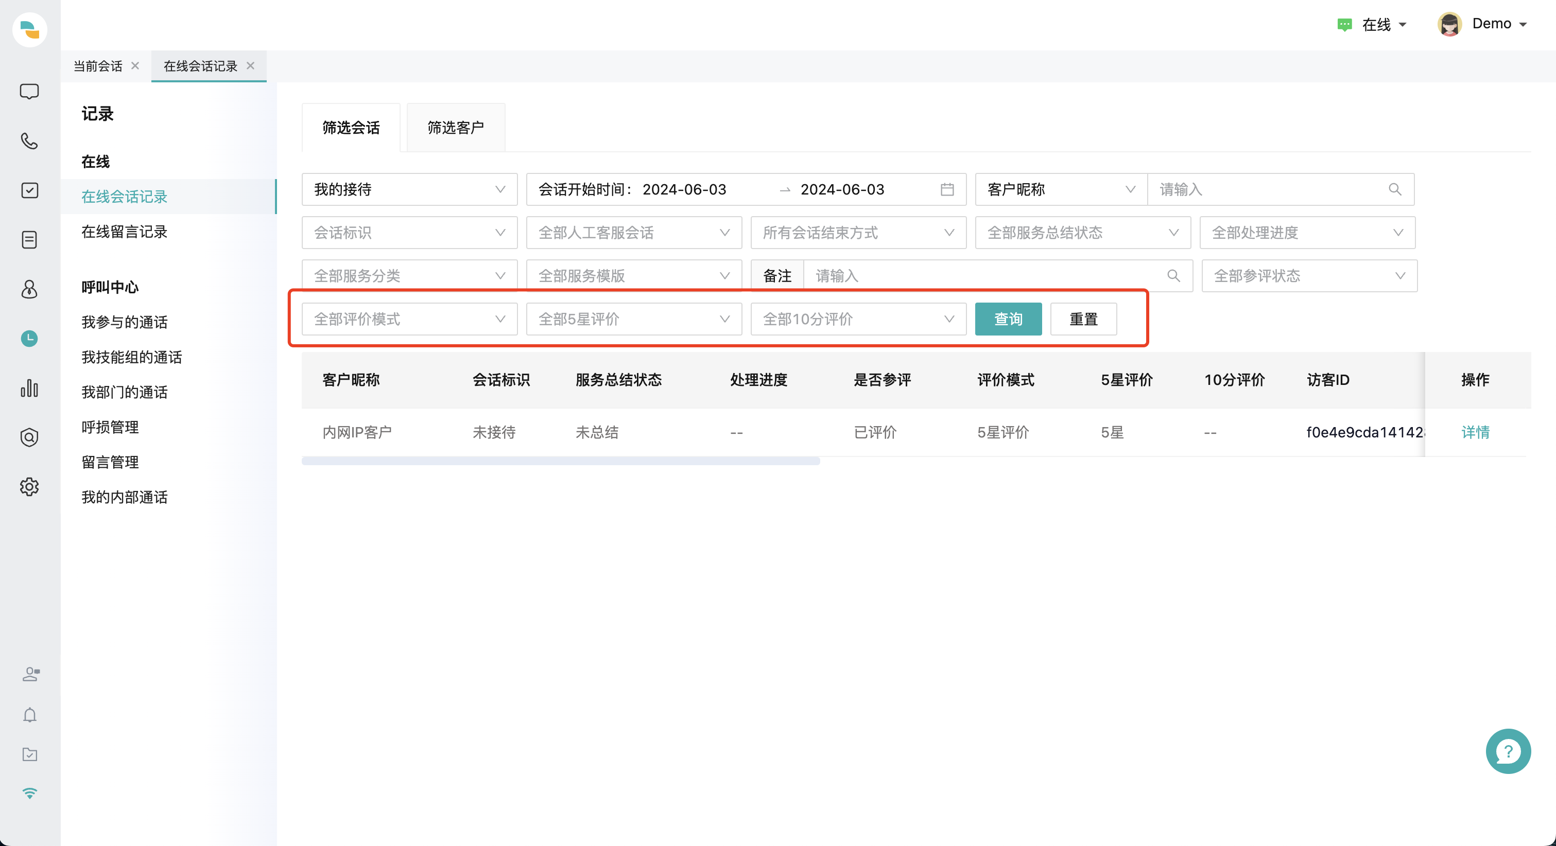Screen dimensions: 1556x846
Task: Expand the 全部5星评价 dropdown
Action: coord(634,319)
